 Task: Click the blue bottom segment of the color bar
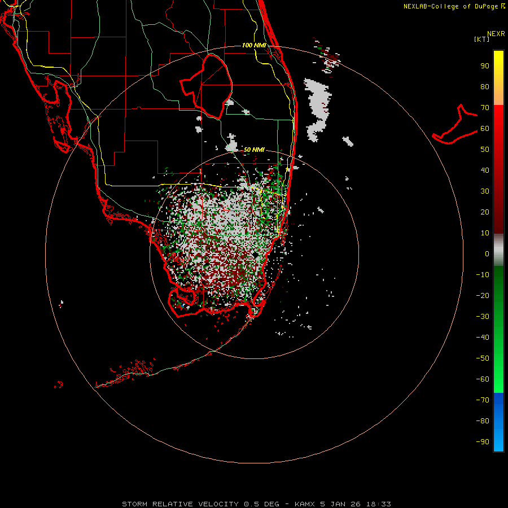(498, 422)
